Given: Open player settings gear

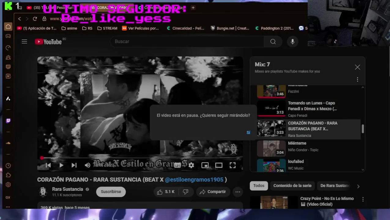Looking at the screenshot, I should 191,165.
